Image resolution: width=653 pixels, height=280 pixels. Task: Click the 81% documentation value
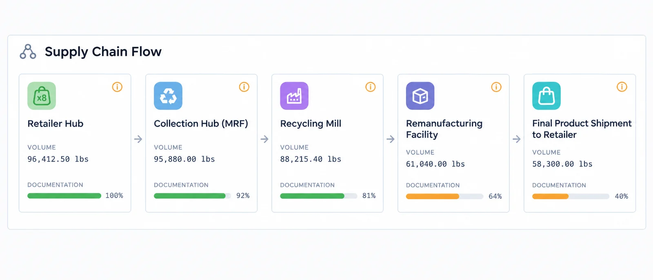[369, 196]
